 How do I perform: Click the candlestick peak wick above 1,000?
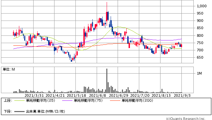click(107, 7)
